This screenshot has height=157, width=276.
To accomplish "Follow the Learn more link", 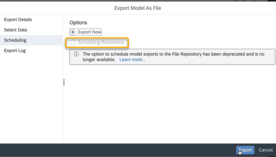I will [x=133, y=60].
